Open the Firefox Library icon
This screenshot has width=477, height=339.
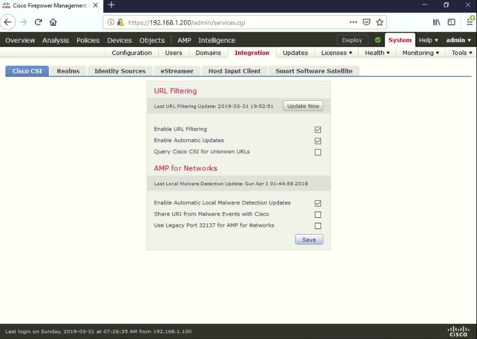click(437, 22)
